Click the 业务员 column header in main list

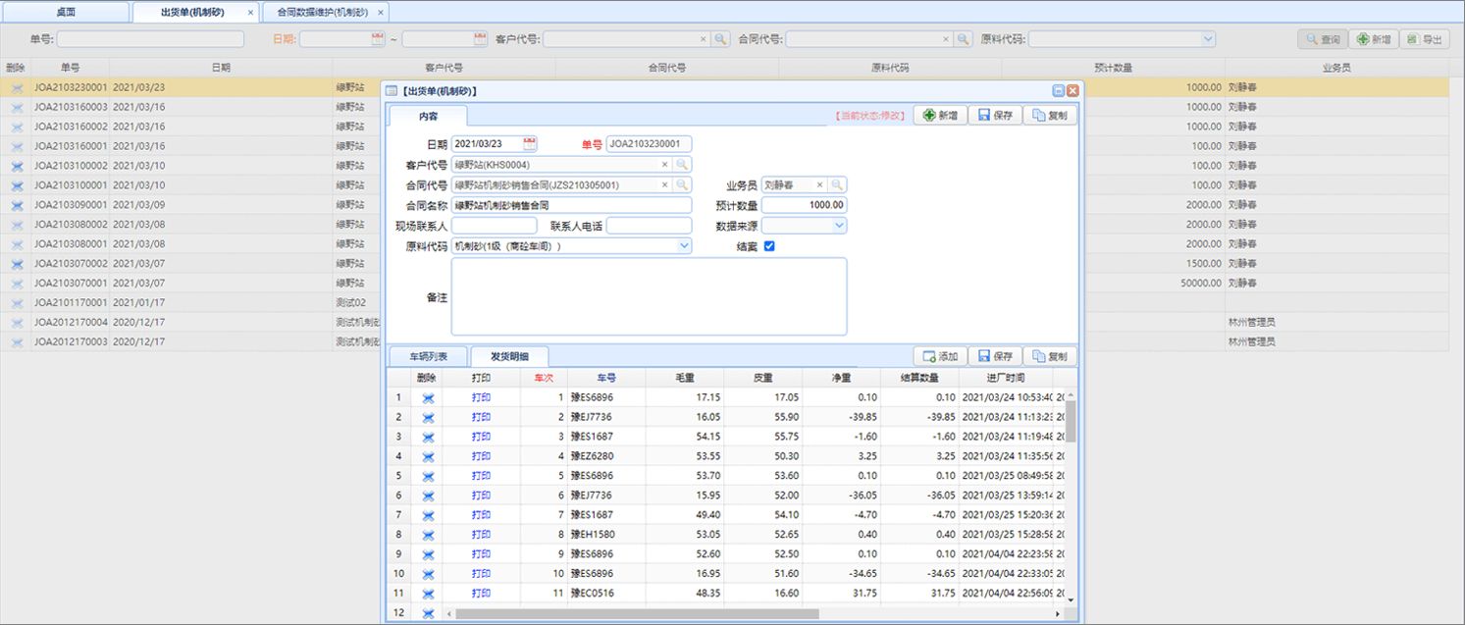click(1336, 68)
